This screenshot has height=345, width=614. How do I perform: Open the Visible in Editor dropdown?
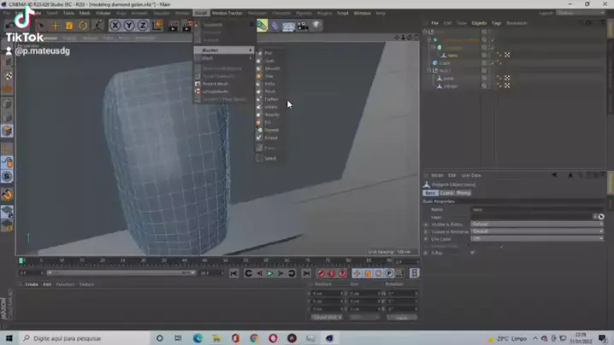pos(536,224)
